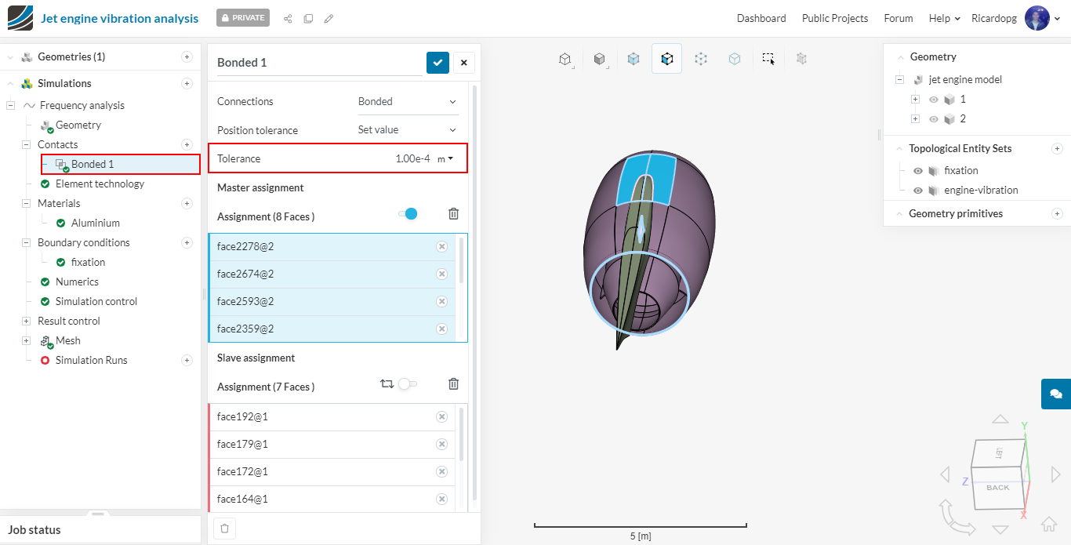Screen dimensions: 1071x545
Task: Open the chat support widget
Action: [1056, 394]
